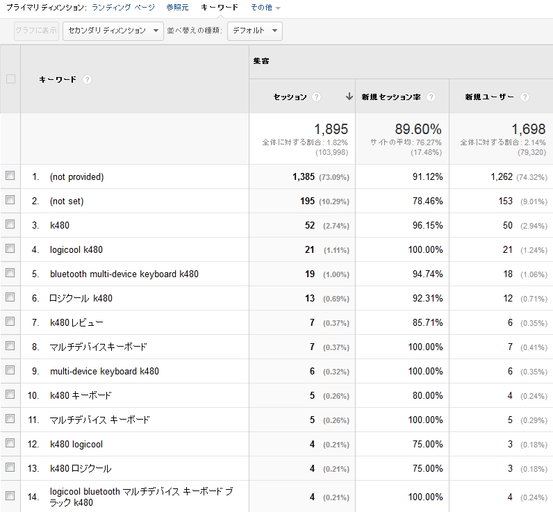Click sessions value 1,385 for (not provided)
Screen dimensions: 553x512
[304, 176]
